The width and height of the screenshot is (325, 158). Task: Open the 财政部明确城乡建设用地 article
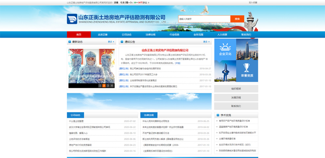238,151
